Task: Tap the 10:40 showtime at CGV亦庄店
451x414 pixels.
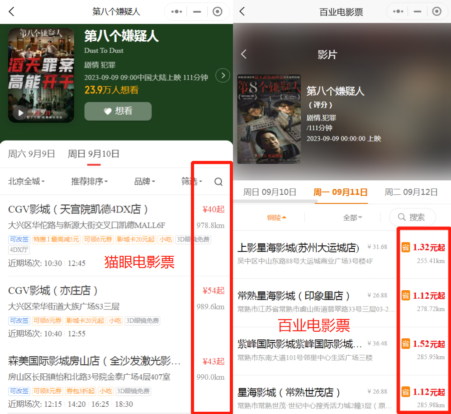Action: coord(53,334)
